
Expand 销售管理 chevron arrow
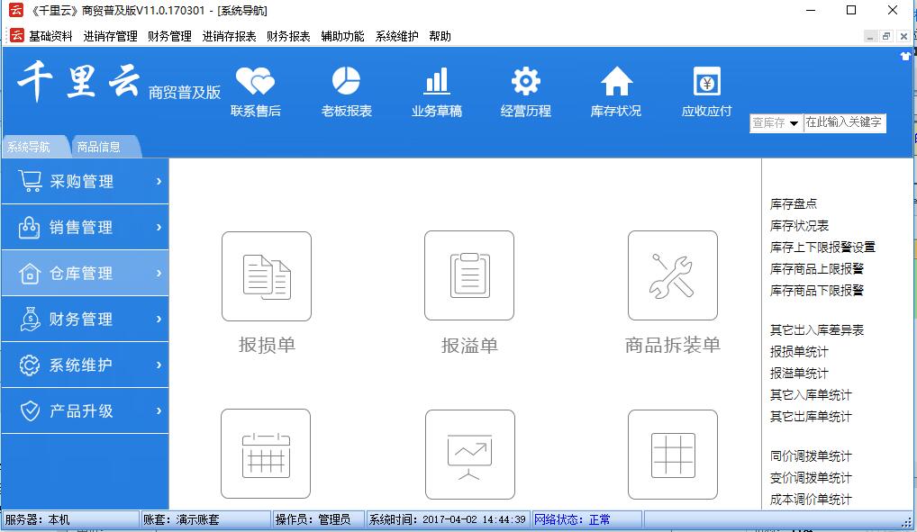pyautogui.click(x=159, y=228)
